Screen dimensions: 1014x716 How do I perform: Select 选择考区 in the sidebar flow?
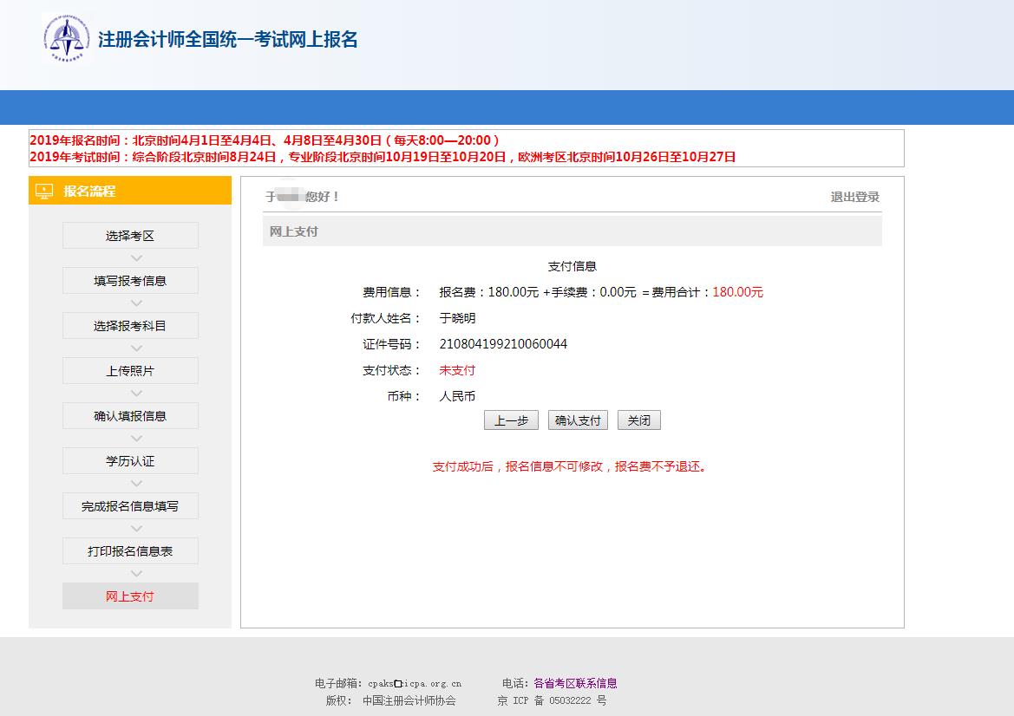point(129,235)
